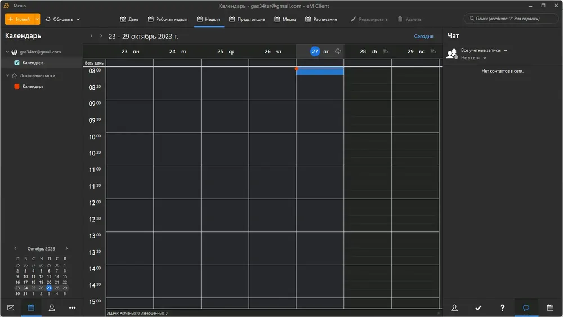563x317 pixels.
Task: Click tasks status bar Задачи: Активных
Action: [137, 314]
